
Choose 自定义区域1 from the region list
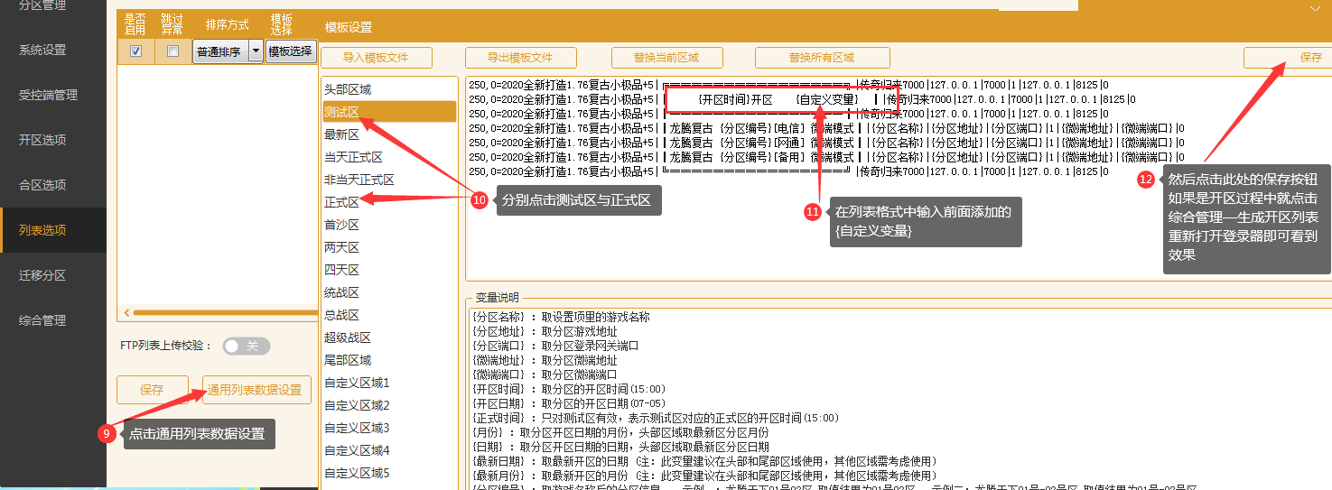click(x=357, y=383)
